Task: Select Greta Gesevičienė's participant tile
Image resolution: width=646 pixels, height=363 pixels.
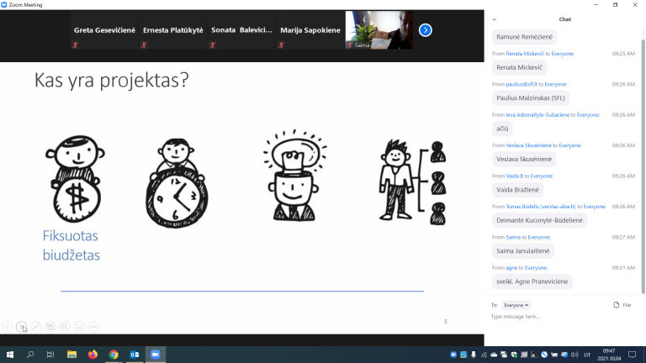Action: click(104, 30)
